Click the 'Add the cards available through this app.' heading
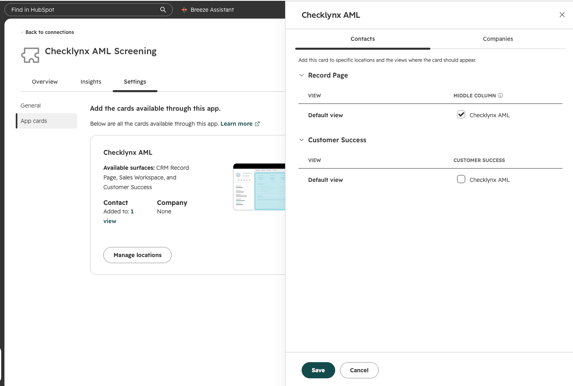Image resolution: width=573 pixels, height=386 pixels. 155,108
